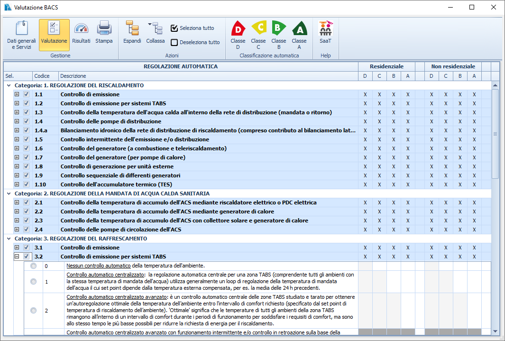Enable the Deseleziona tutto checkbox

(174, 42)
